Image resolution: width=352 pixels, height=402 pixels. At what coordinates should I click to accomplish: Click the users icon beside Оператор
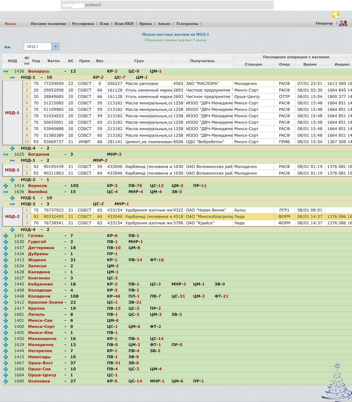click(x=343, y=23)
